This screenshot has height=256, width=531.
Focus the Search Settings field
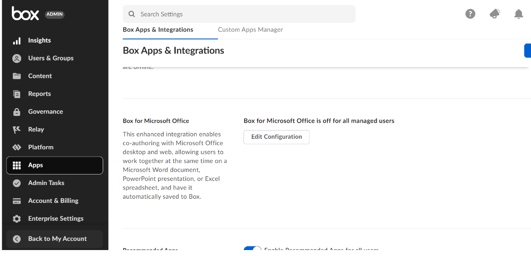click(x=239, y=14)
